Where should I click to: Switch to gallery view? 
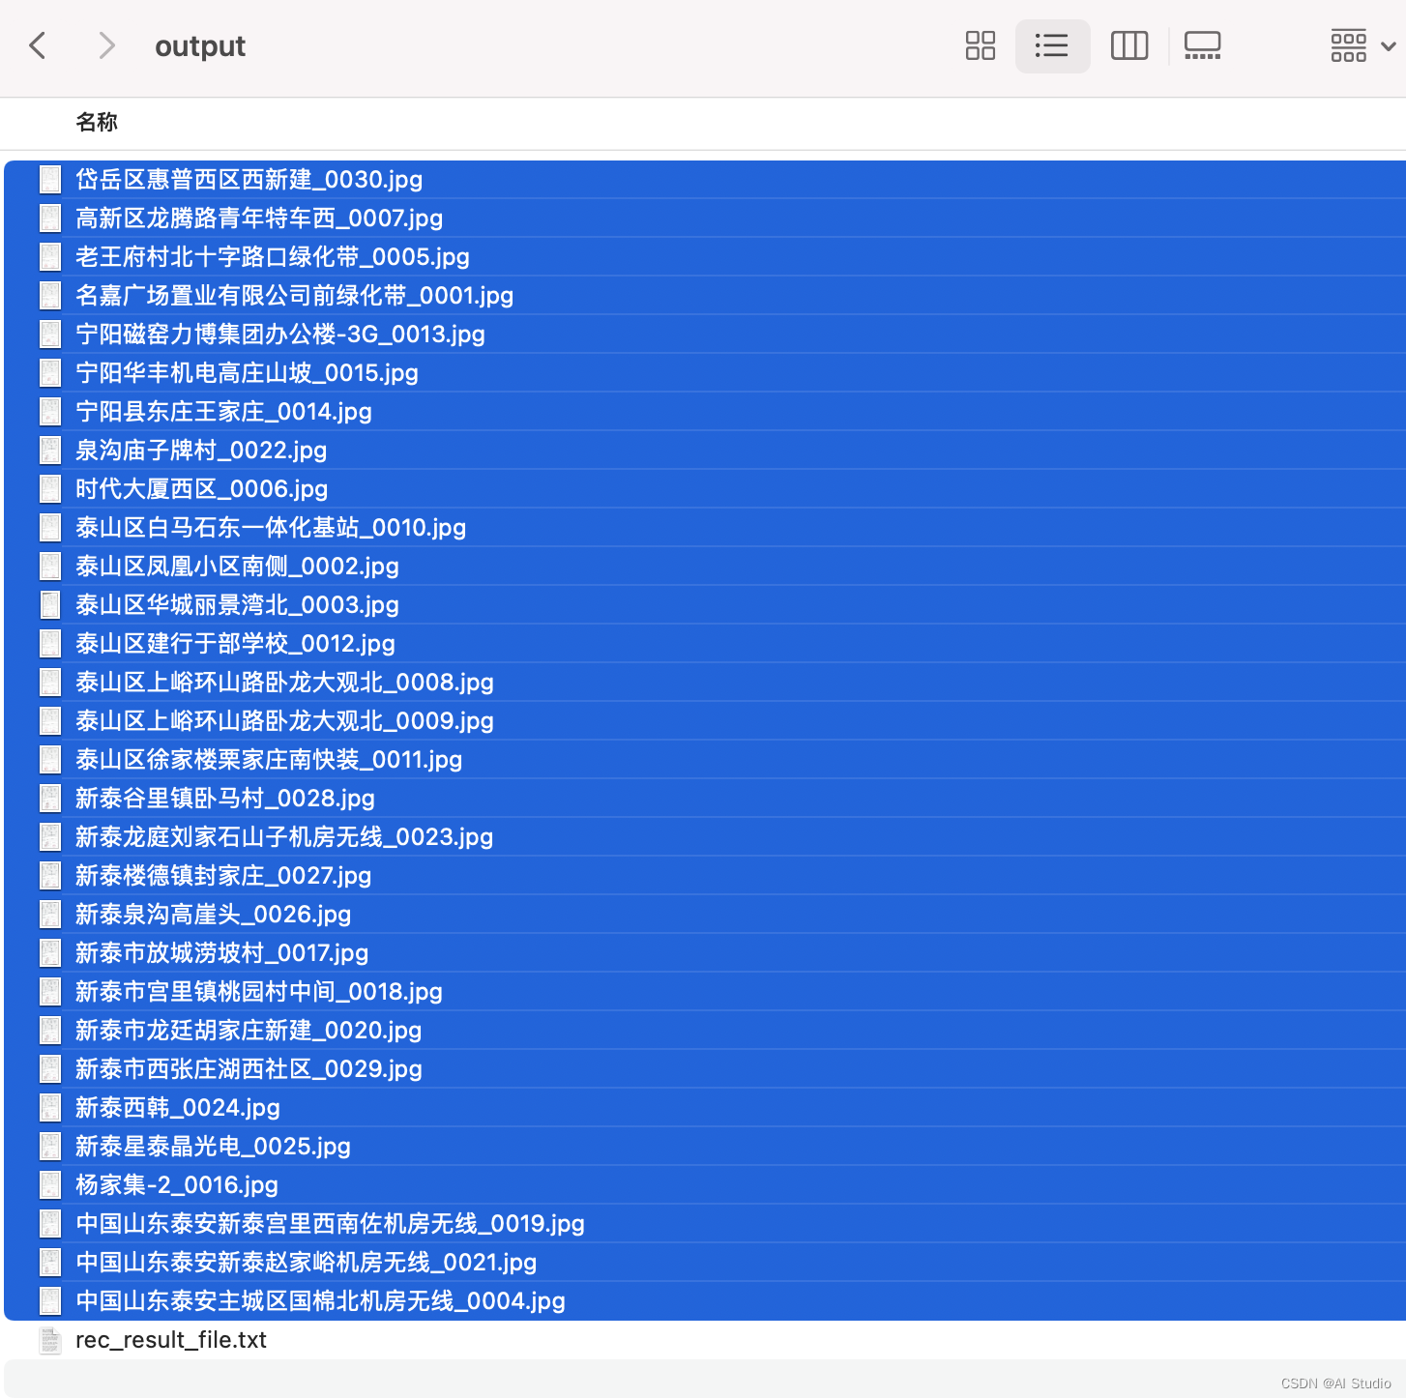(1202, 45)
